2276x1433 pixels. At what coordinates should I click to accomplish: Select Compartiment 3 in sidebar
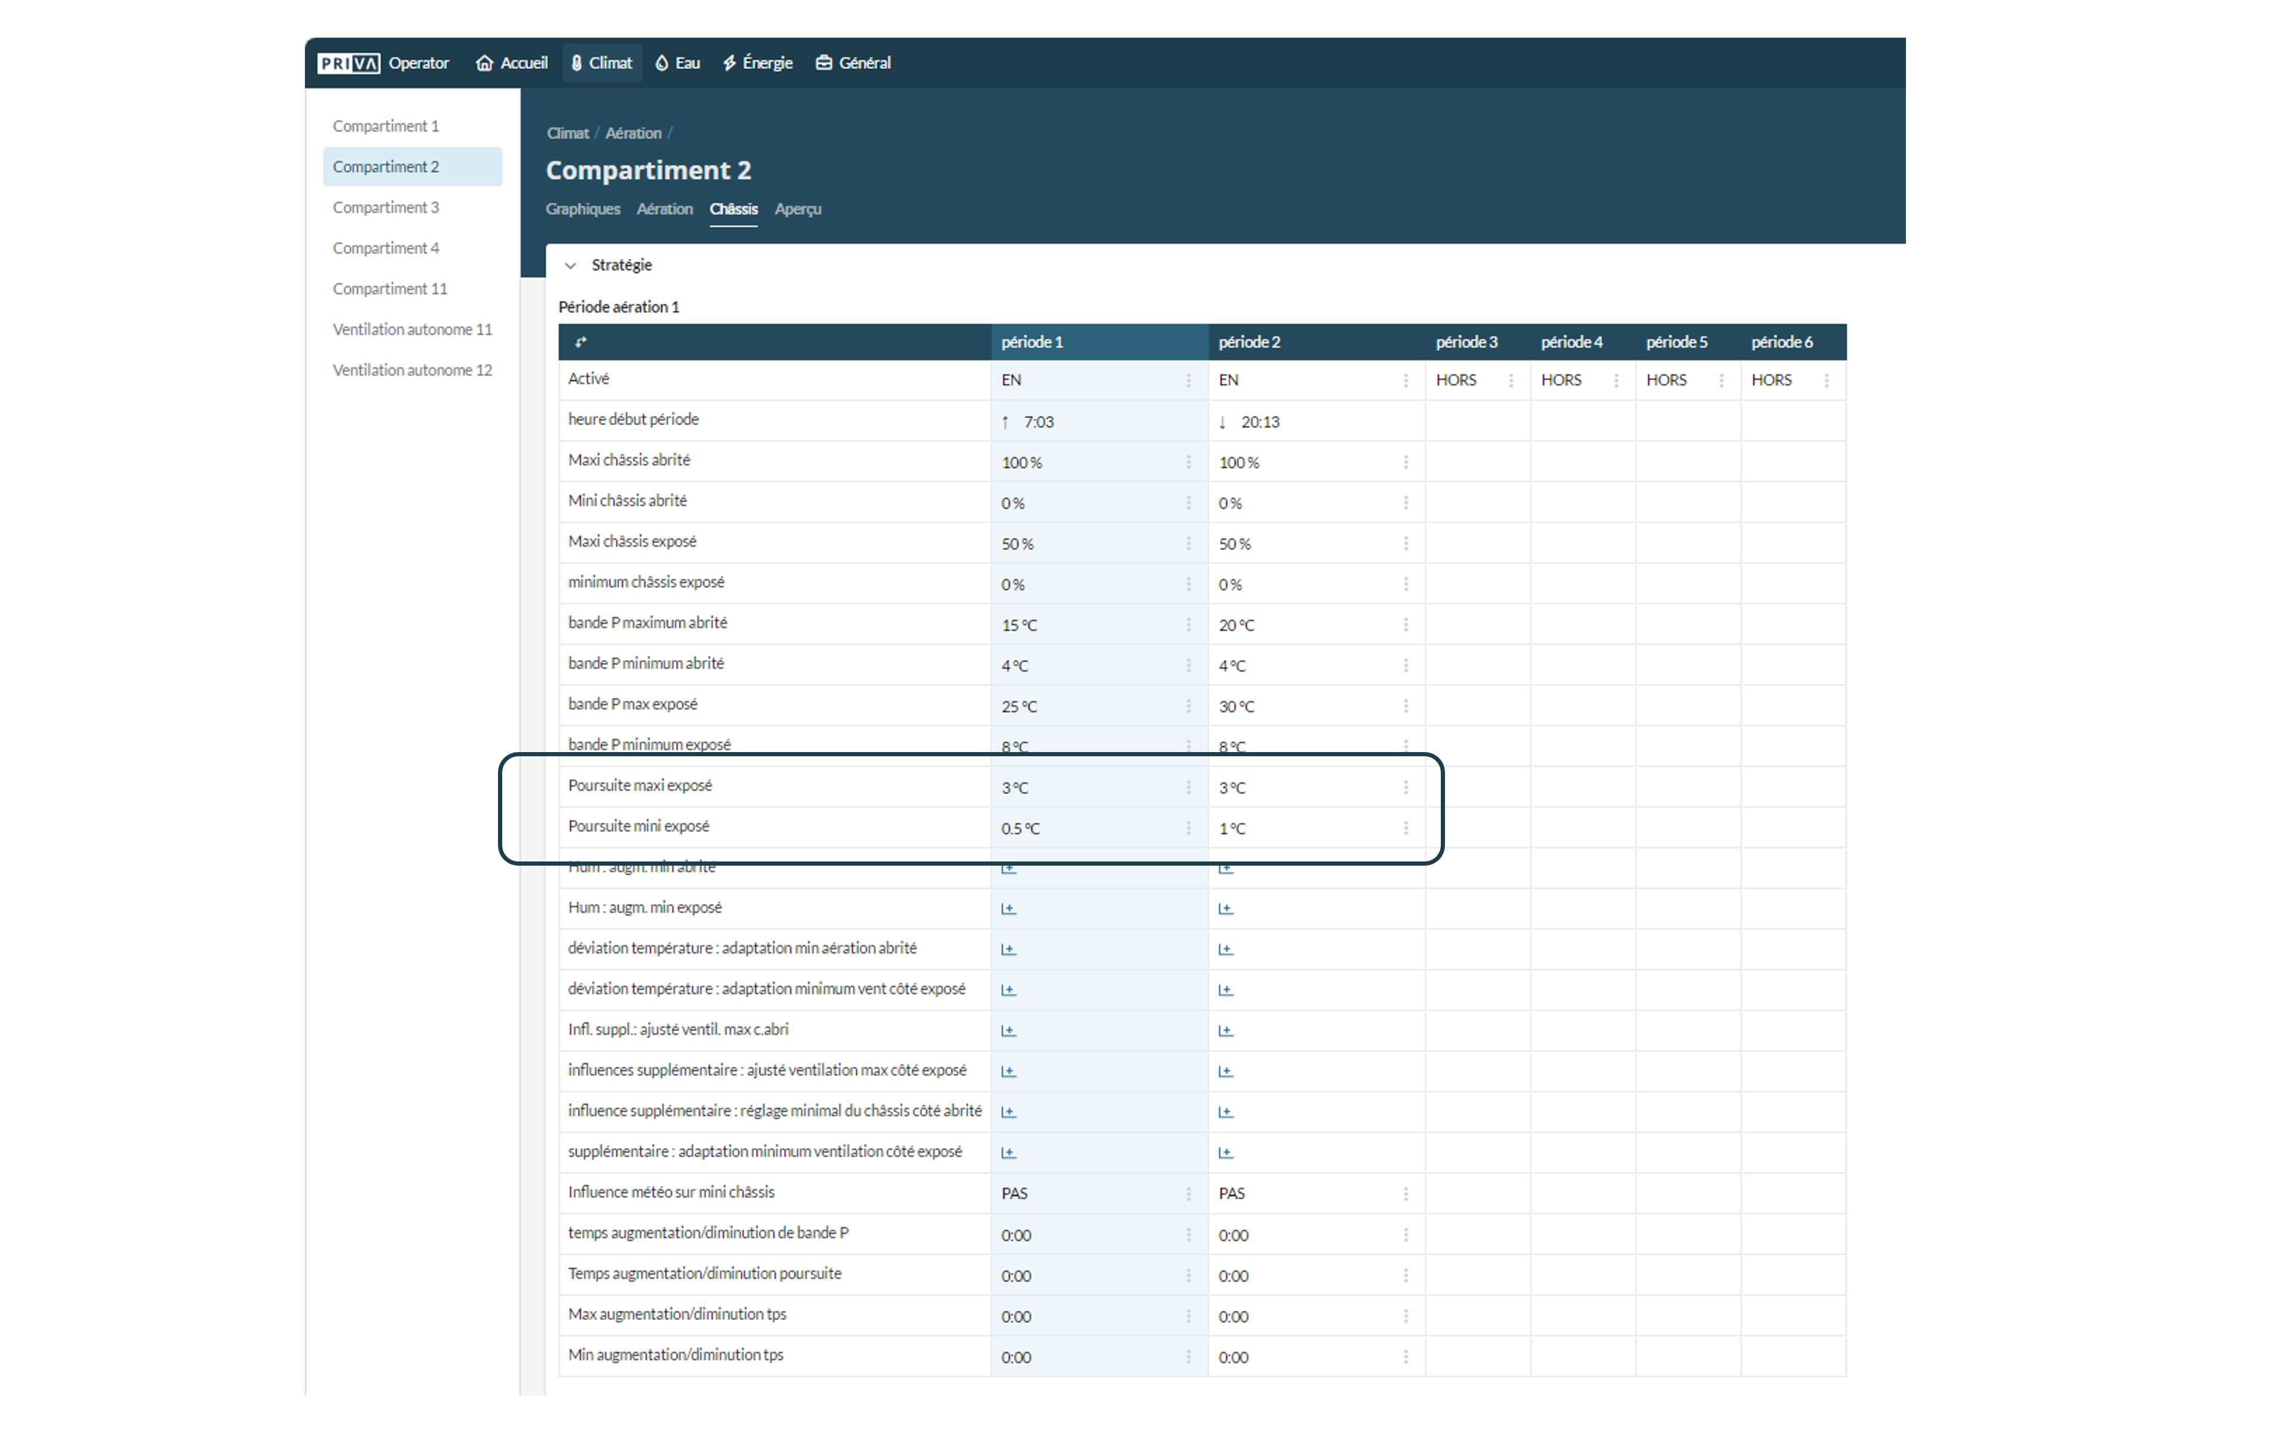point(386,207)
